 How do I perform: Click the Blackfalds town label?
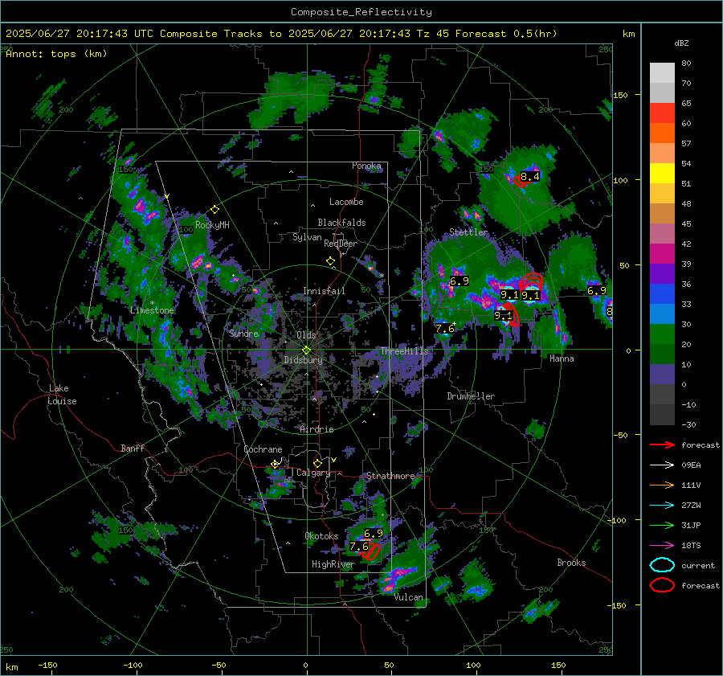click(341, 223)
